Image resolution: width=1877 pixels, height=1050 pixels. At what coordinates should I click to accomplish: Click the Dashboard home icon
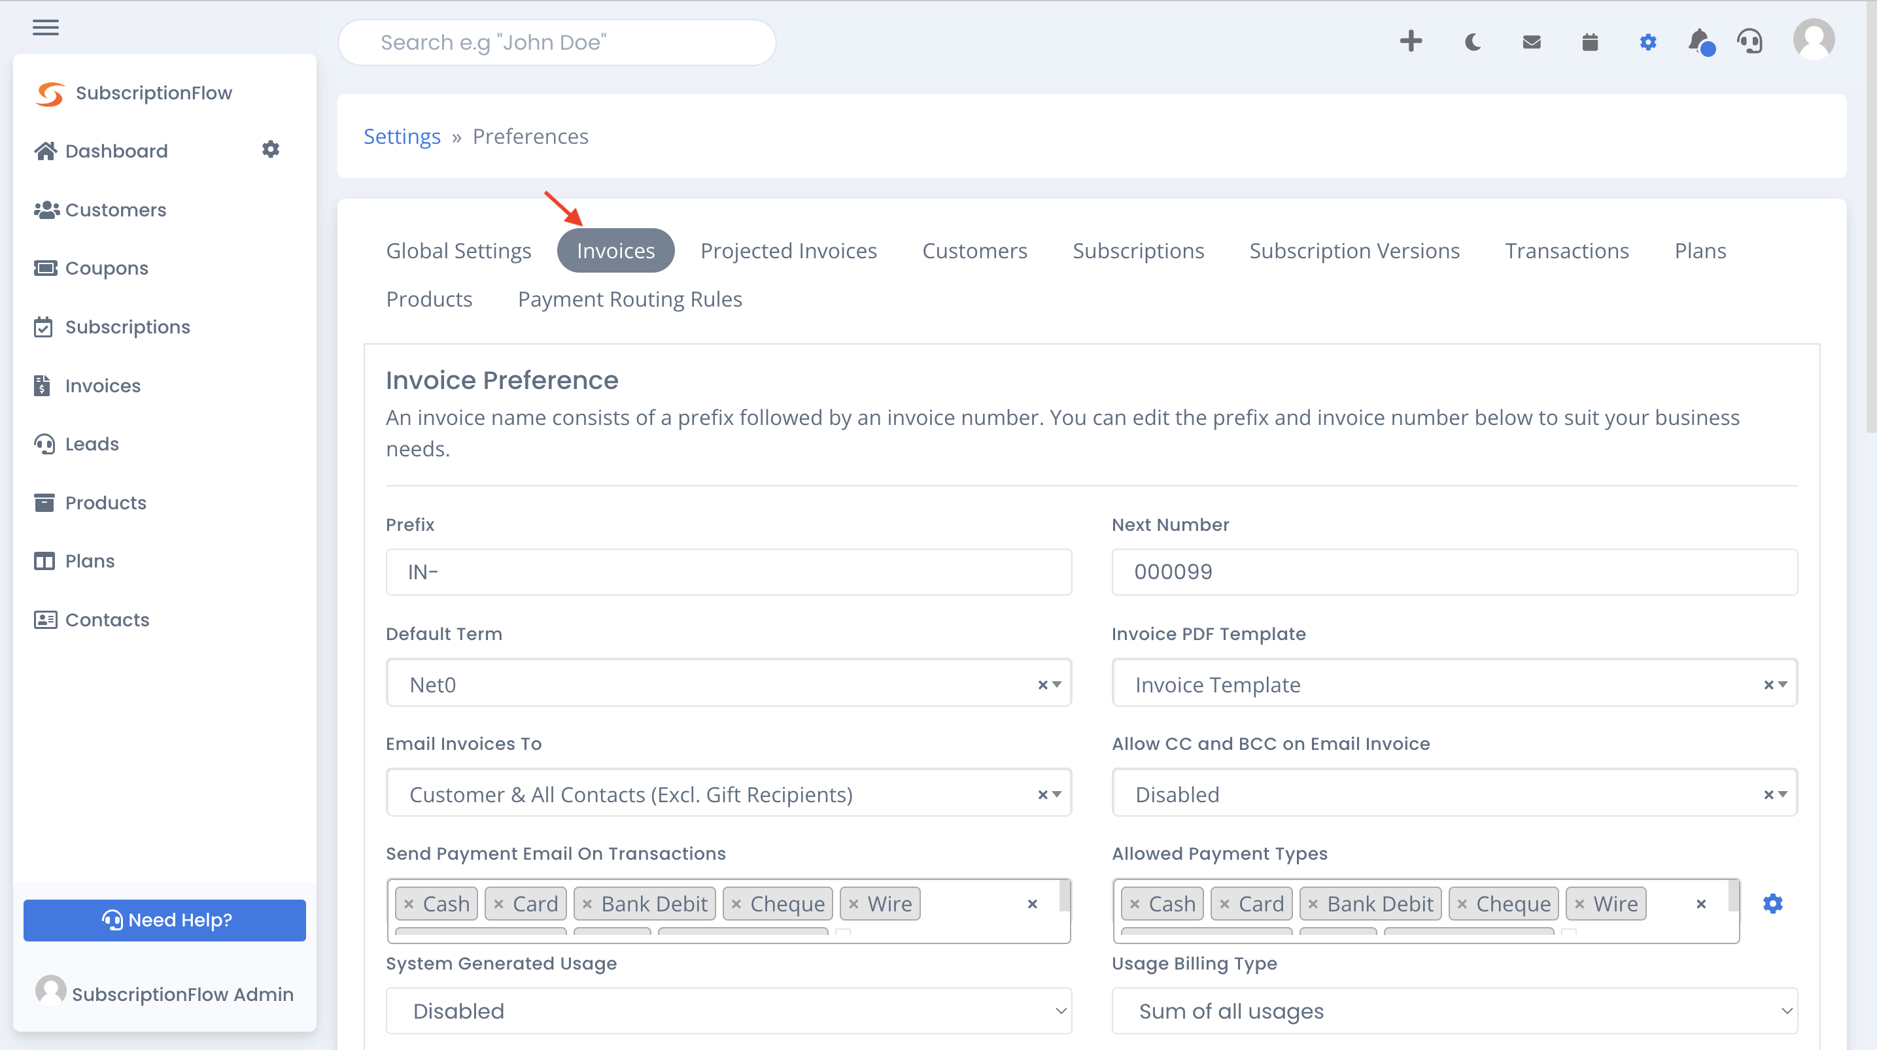click(45, 151)
